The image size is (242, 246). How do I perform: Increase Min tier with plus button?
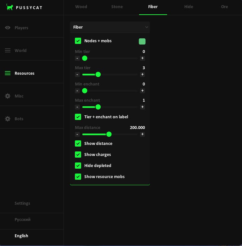142,58
